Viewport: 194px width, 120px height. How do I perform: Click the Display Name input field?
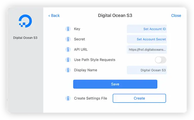click(x=147, y=70)
